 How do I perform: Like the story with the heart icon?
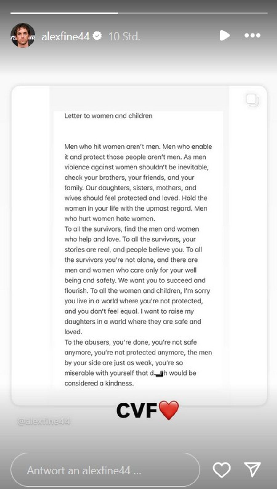(x=222, y=470)
